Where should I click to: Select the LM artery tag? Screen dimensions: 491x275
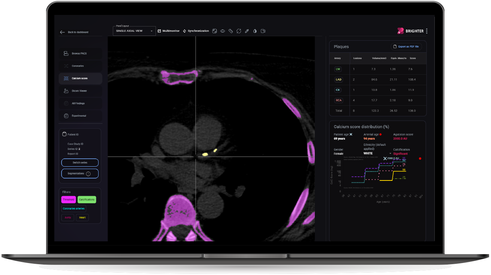338,69
